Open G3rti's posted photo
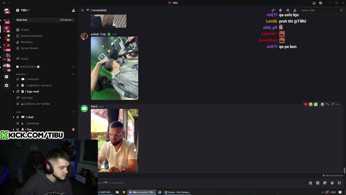Image resolution: width=346 pixels, height=195 pixels. (x=114, y=141)
